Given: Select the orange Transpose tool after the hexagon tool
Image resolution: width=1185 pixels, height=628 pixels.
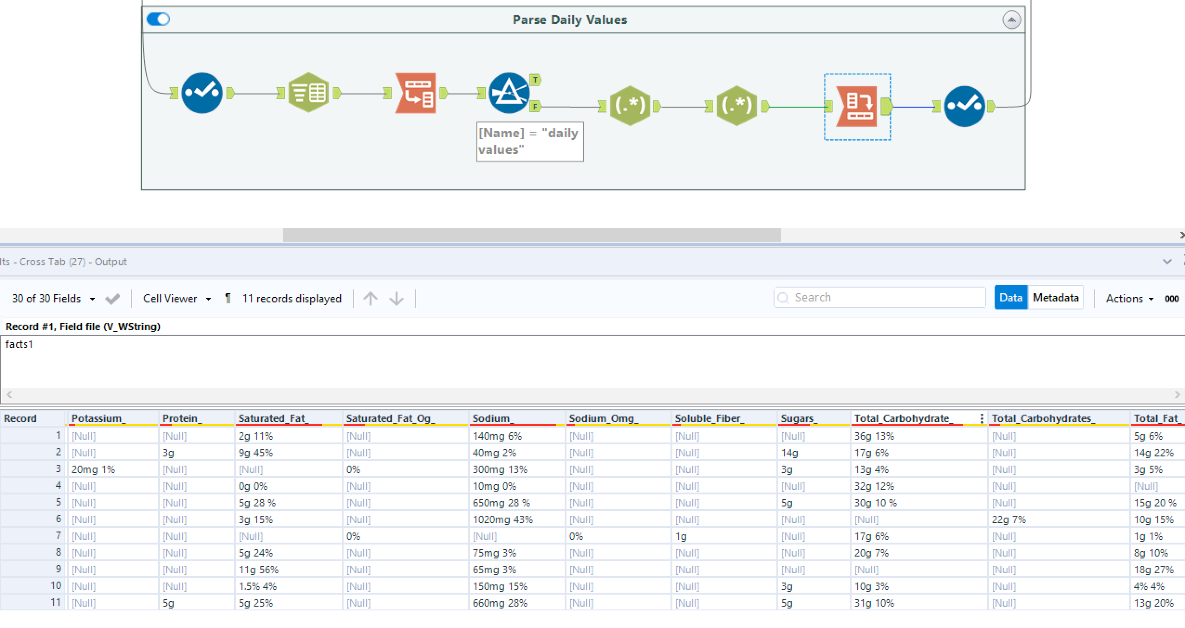Looking at the screenshot, I should [416, 92].
